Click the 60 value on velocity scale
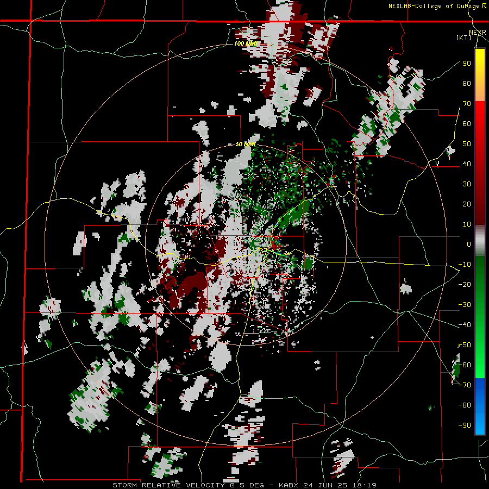 coord(467,124)
